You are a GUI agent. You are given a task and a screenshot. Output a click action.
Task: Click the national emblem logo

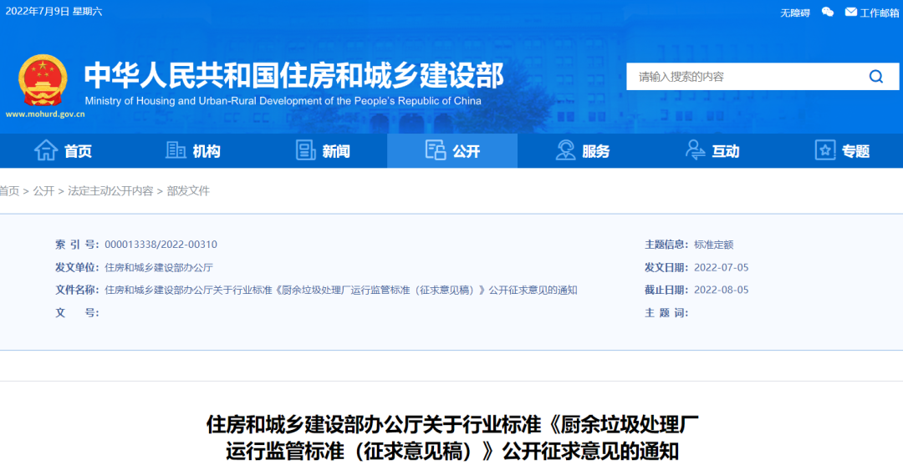[x=43, y=80]
